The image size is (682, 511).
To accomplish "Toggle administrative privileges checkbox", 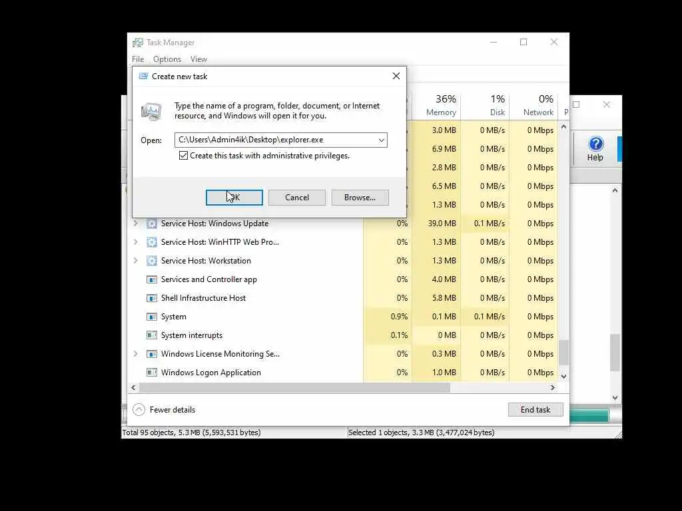I will tap(184, 156).
